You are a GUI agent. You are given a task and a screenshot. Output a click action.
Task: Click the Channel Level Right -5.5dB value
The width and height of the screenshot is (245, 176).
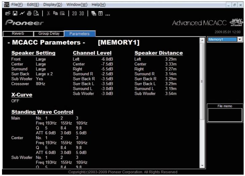[x=107, y=69]
